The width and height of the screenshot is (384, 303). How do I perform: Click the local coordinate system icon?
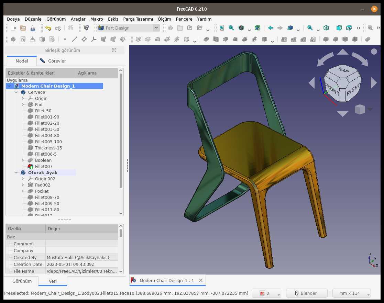tap(94, 39)
